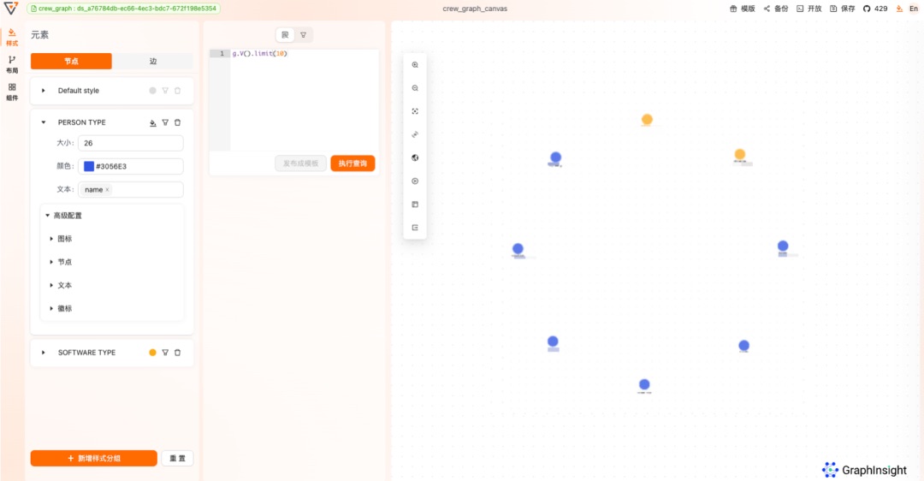This screenshot has height=481, width=924.
Task: Click the globe icon in canvas toolbar
Action: [x=415, y=157]
